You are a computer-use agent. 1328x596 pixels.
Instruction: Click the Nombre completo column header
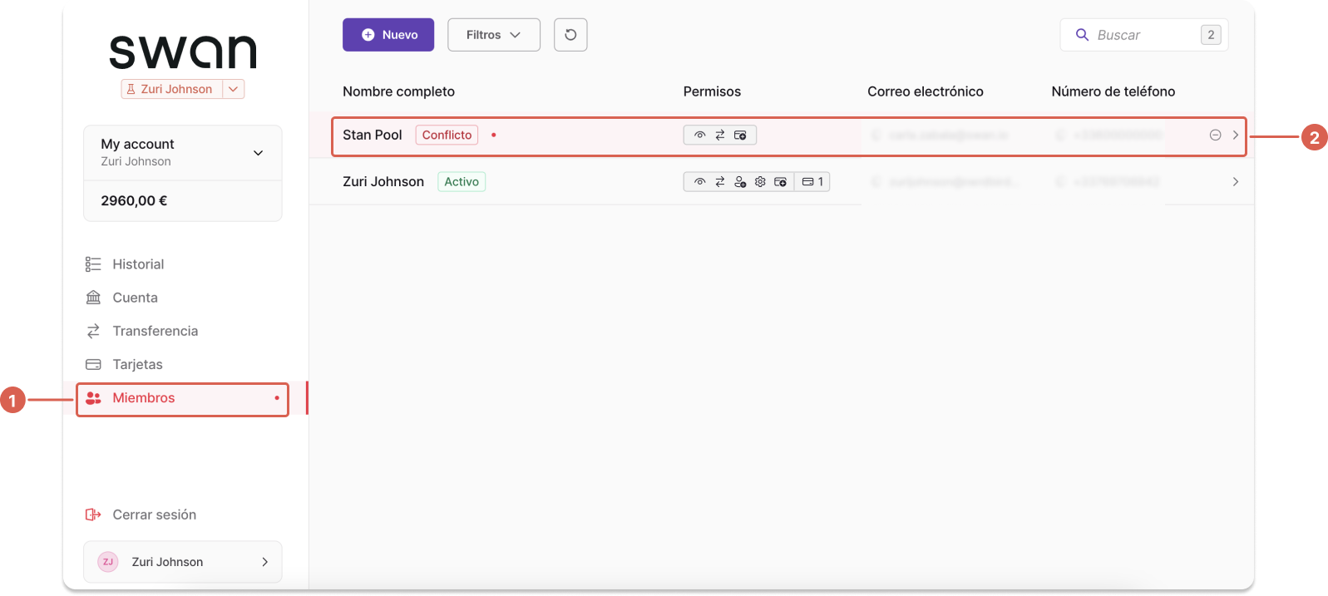pyautogui.click(x=398, y=91)
